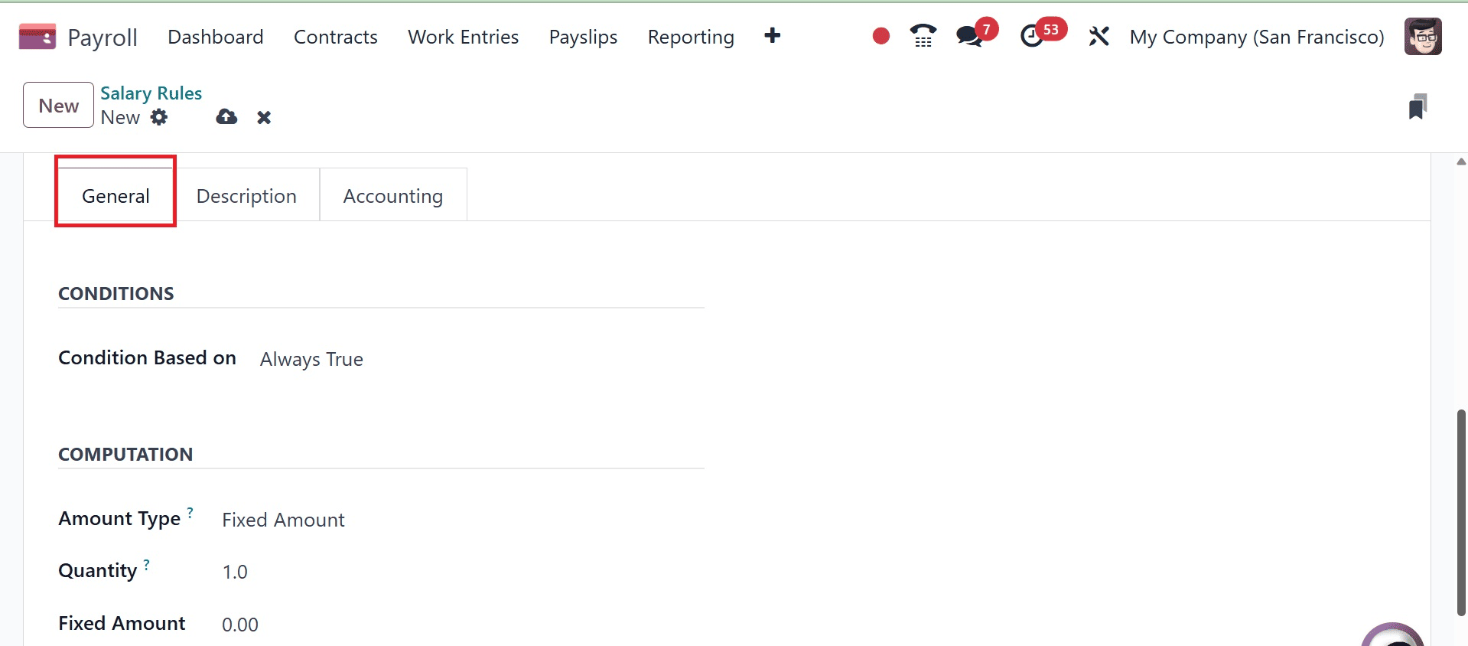Switch to the General tab
This screenshot has height=646, width=1468.
[116, 196]
